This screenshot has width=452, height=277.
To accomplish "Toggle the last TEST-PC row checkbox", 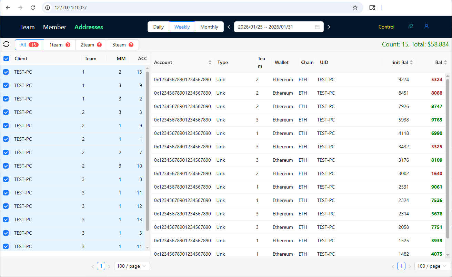I will [6, 246].
